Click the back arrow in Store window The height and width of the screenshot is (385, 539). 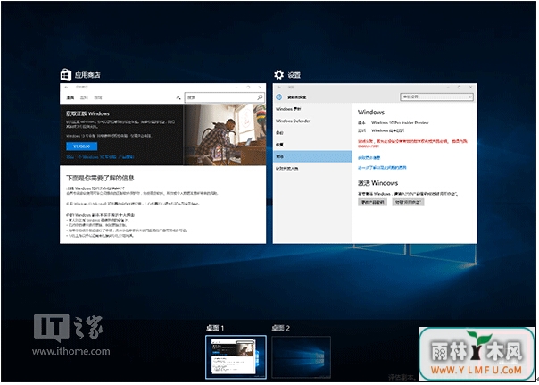(66, 88)
